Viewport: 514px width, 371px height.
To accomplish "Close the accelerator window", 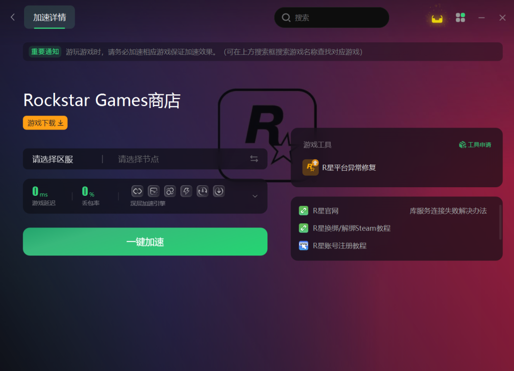I will click(x=502, y=18).
